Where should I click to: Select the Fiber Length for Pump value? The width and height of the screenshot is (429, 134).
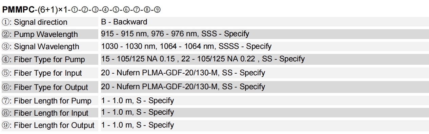pyautogui.click(x=137, y=101)
